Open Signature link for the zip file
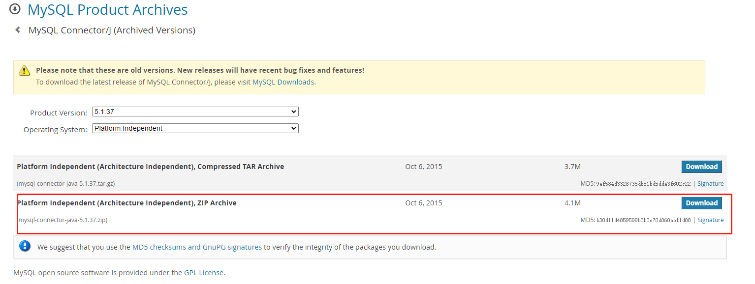Screen dimensions: 755x284 (x=711, y=220)
